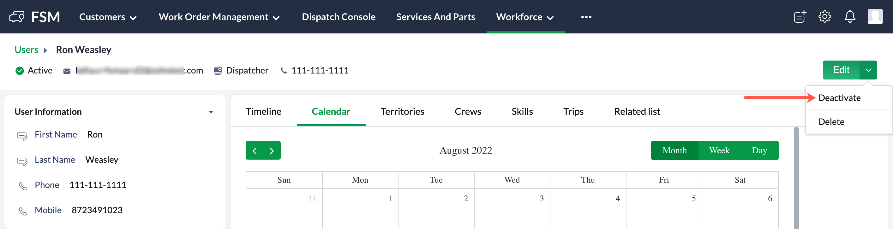Open the settings gear icon
893x229 pixels.
pos(825,17)
